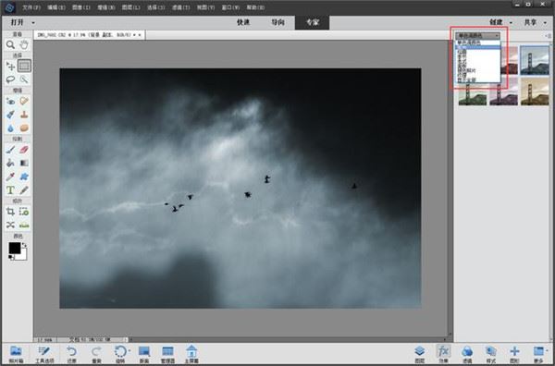Image resolution: width=555 pixels, height=366 pixels.
Task: Select the Rectangular Marquee tool
Action: (x=24, y=66)
